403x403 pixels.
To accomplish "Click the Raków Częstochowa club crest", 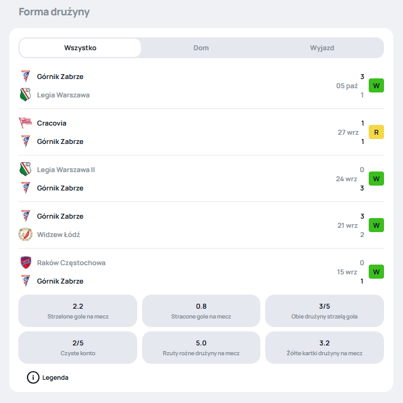I will click(x=25, y=263).
